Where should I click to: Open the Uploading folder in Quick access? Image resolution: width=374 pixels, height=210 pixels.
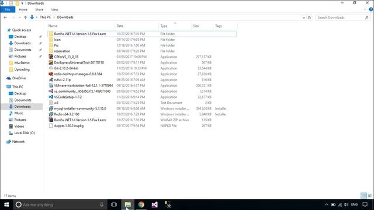pyautogui.click(x=22, y=69)
